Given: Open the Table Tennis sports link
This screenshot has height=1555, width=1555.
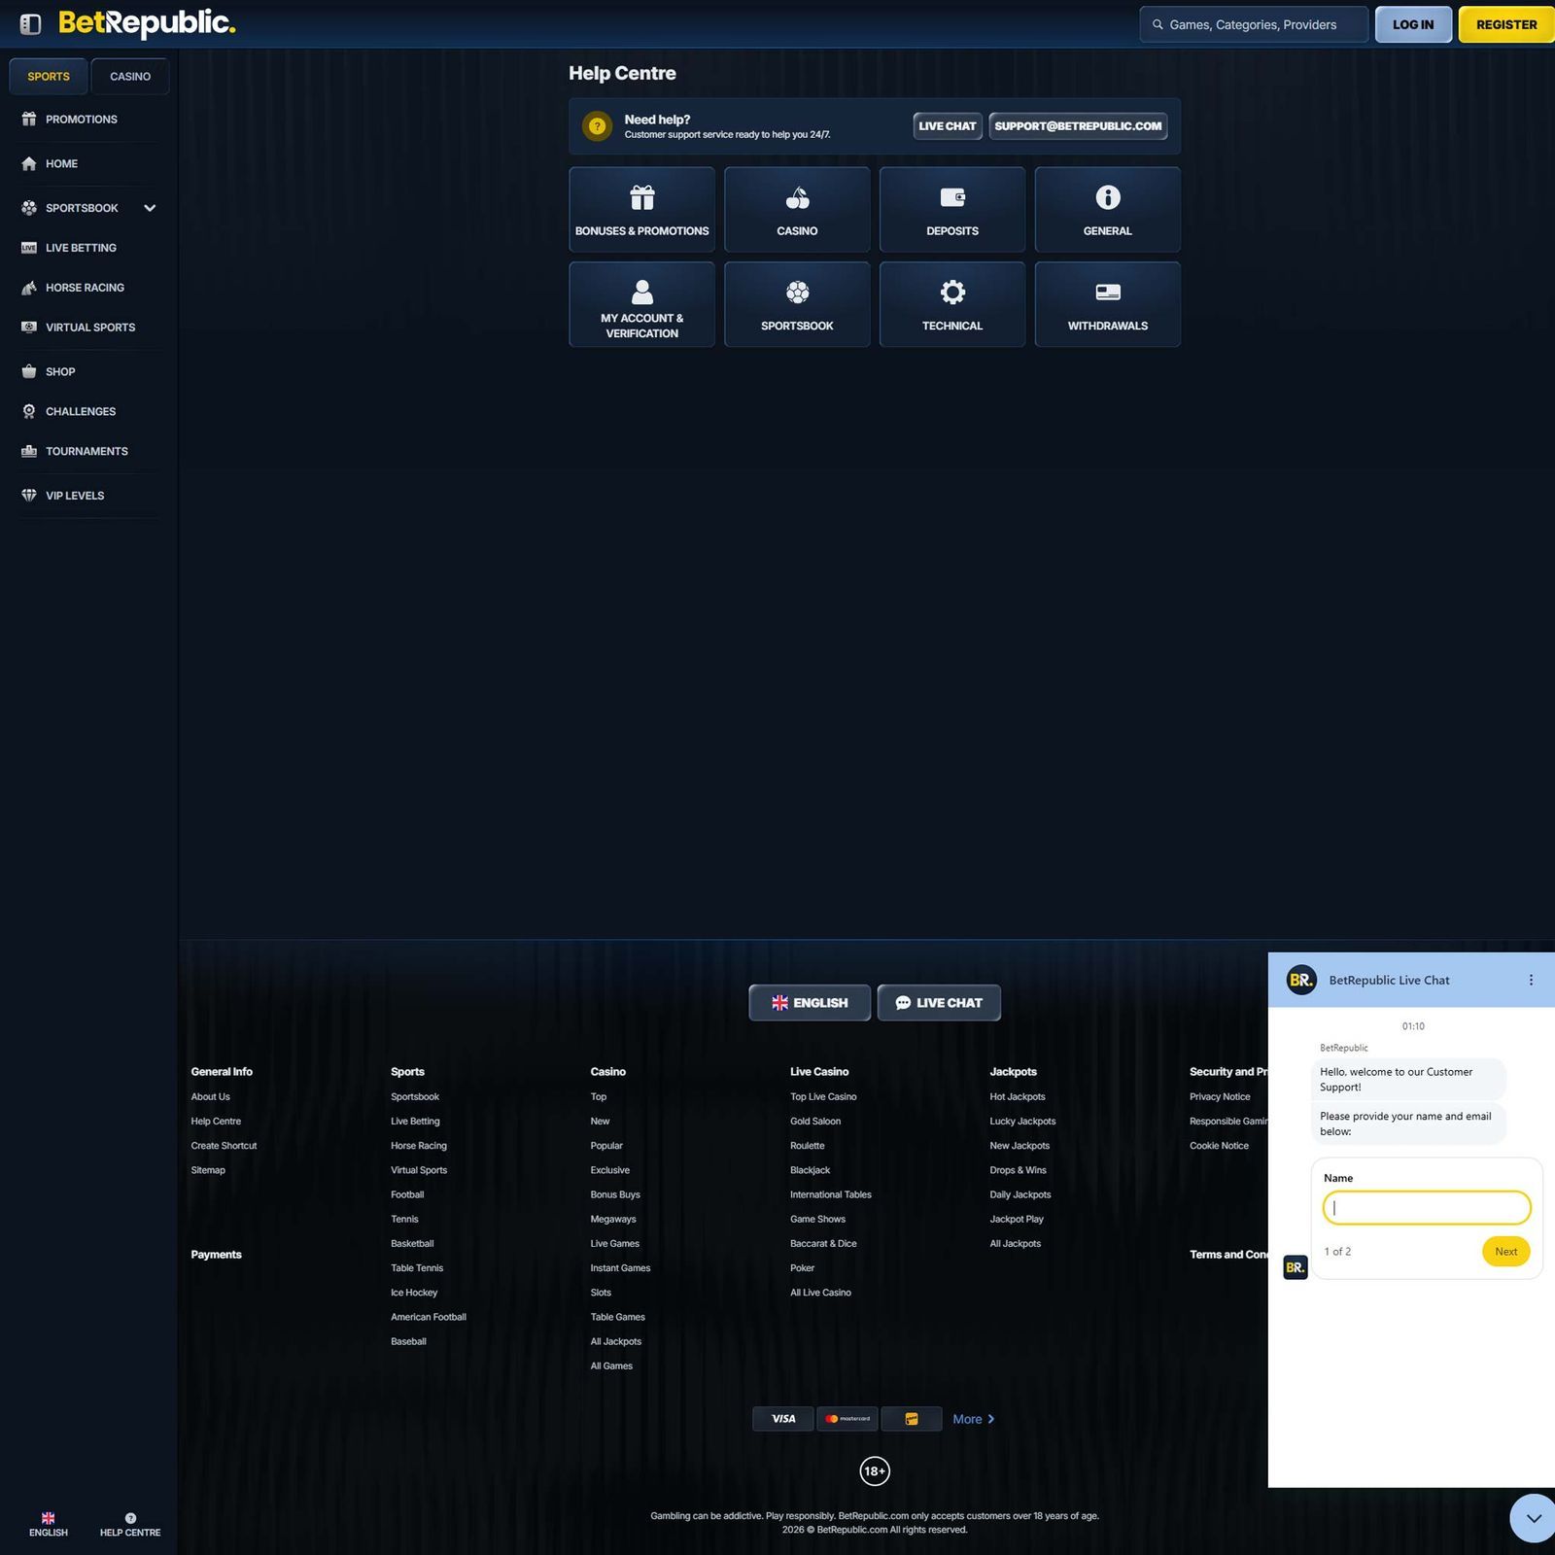Looking at the screenshot, I should click(417, 1267).
